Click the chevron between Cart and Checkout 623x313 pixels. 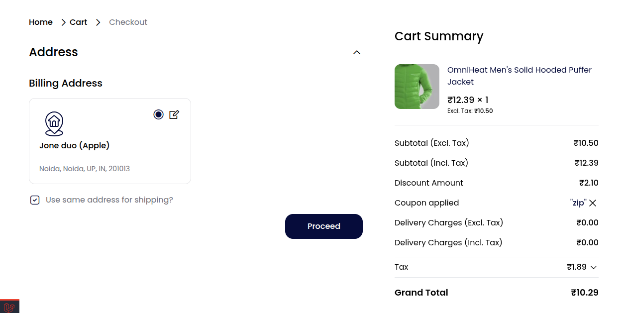pos(98,22)
